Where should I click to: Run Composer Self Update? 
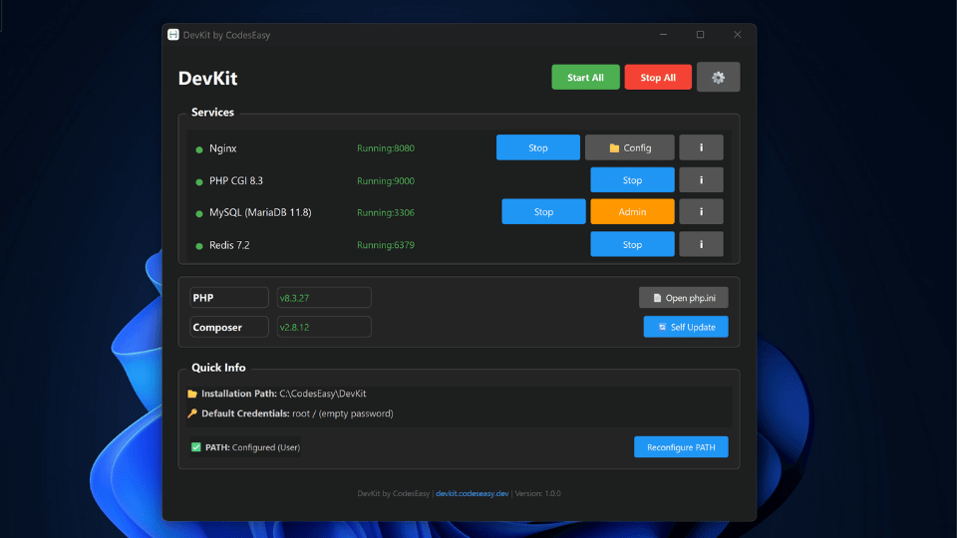click(686, 327)
